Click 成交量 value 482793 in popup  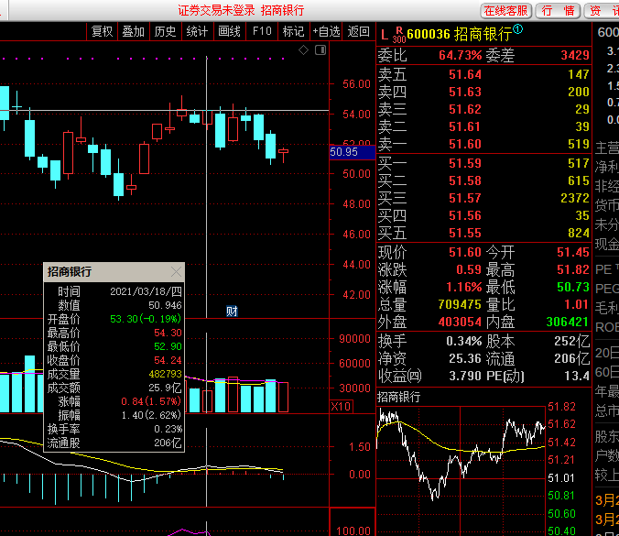166,374
